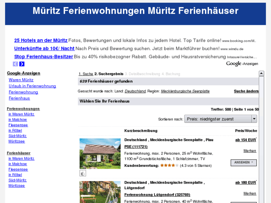
Task: Open 'in Malchow' under Ferienwohnungen
Action: coord(18,120)
